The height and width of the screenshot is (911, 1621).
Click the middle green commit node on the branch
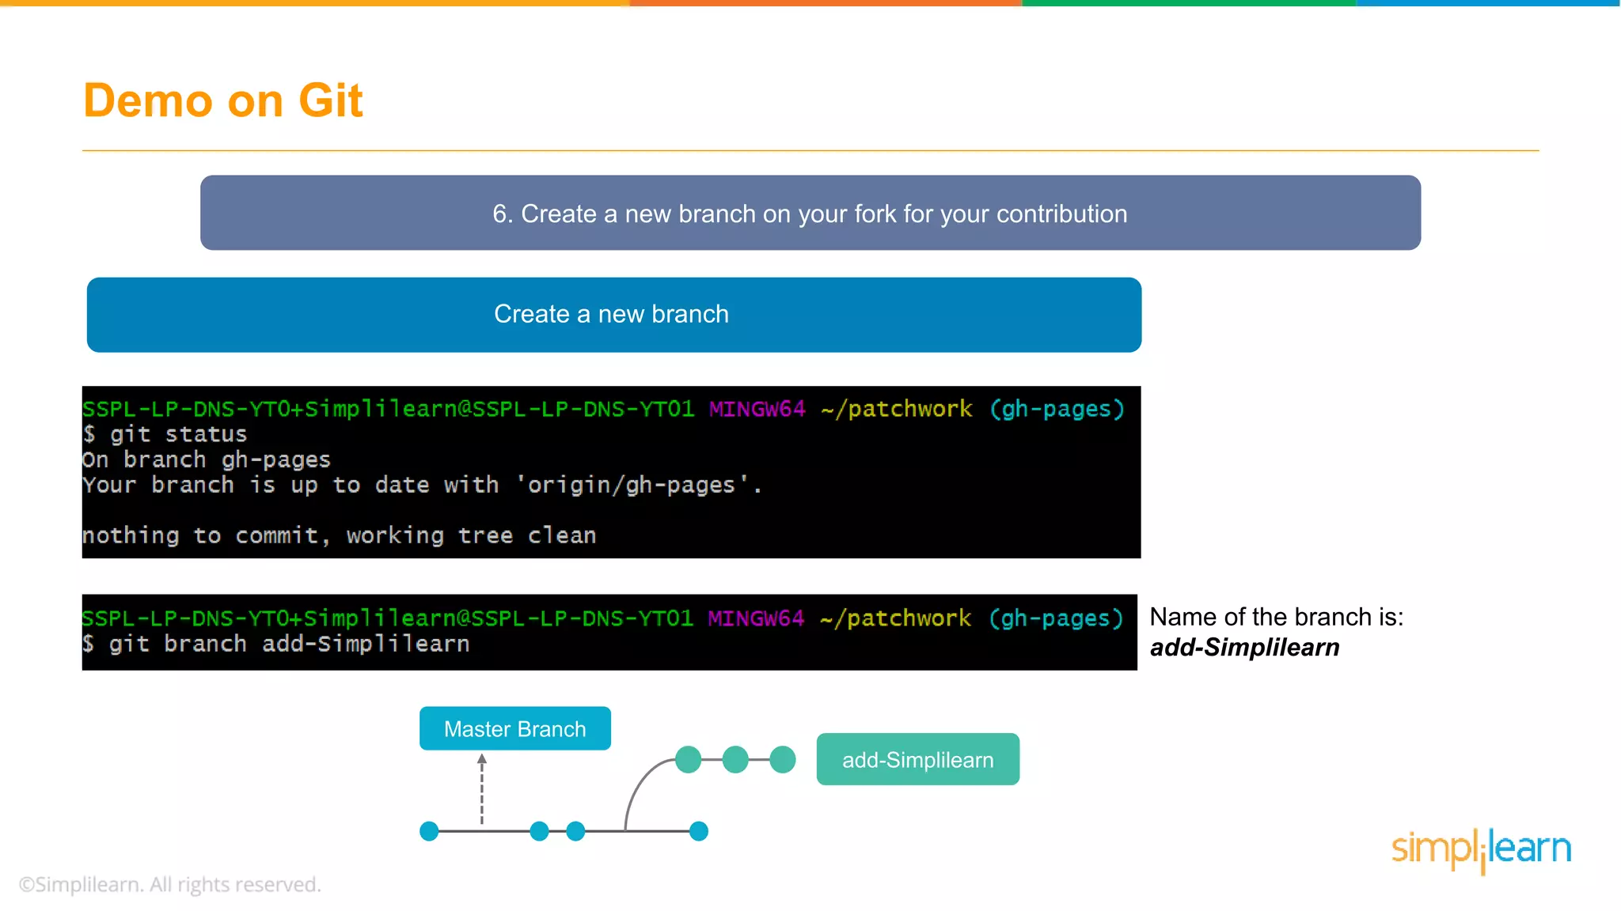(x=735, y=759)
